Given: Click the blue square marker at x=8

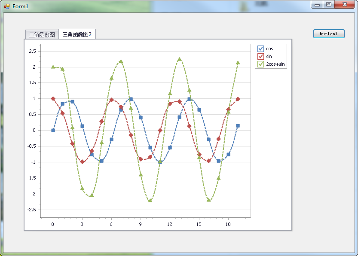Looking at the screenshot, I should [x=131, y=99].
